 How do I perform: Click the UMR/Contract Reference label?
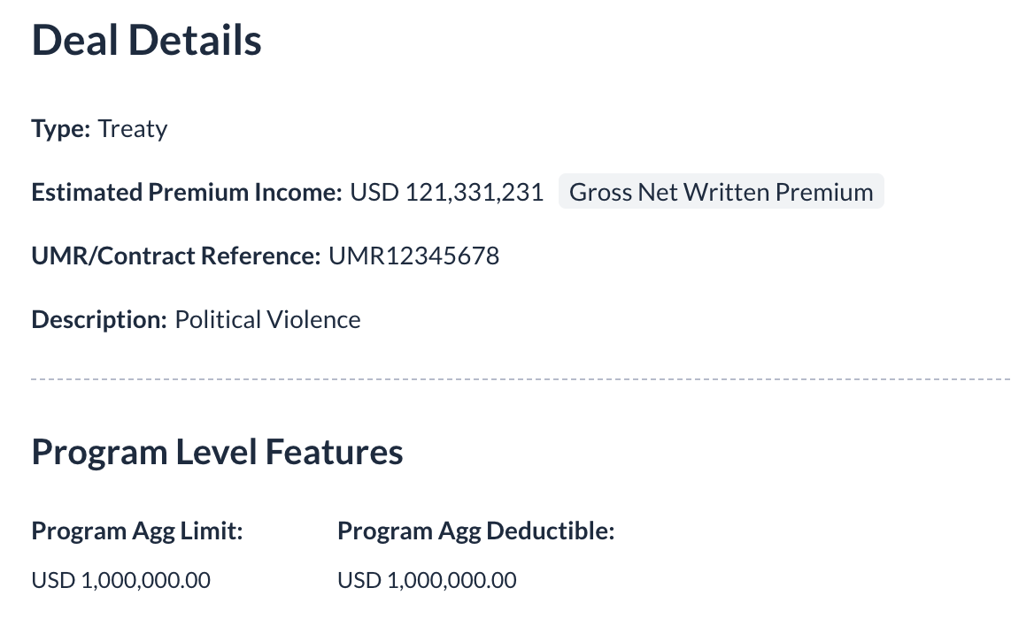(175, 256)
